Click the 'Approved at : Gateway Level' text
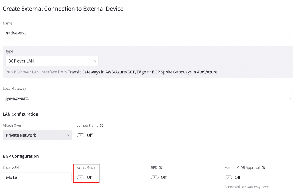The height and width of the screenshot is (193, 293). [x=247, y=187]
